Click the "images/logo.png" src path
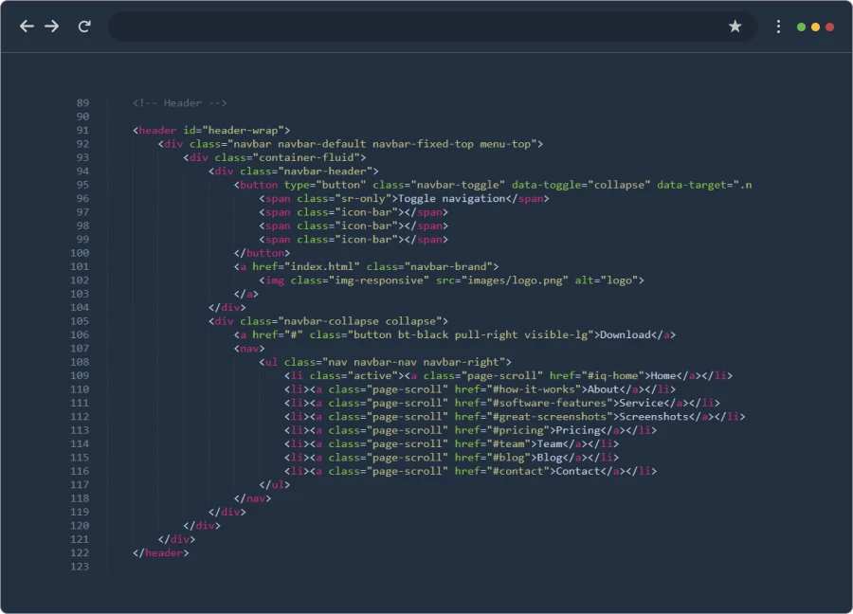The width and height of the screenshot is (853, 614). click(515, 280)
